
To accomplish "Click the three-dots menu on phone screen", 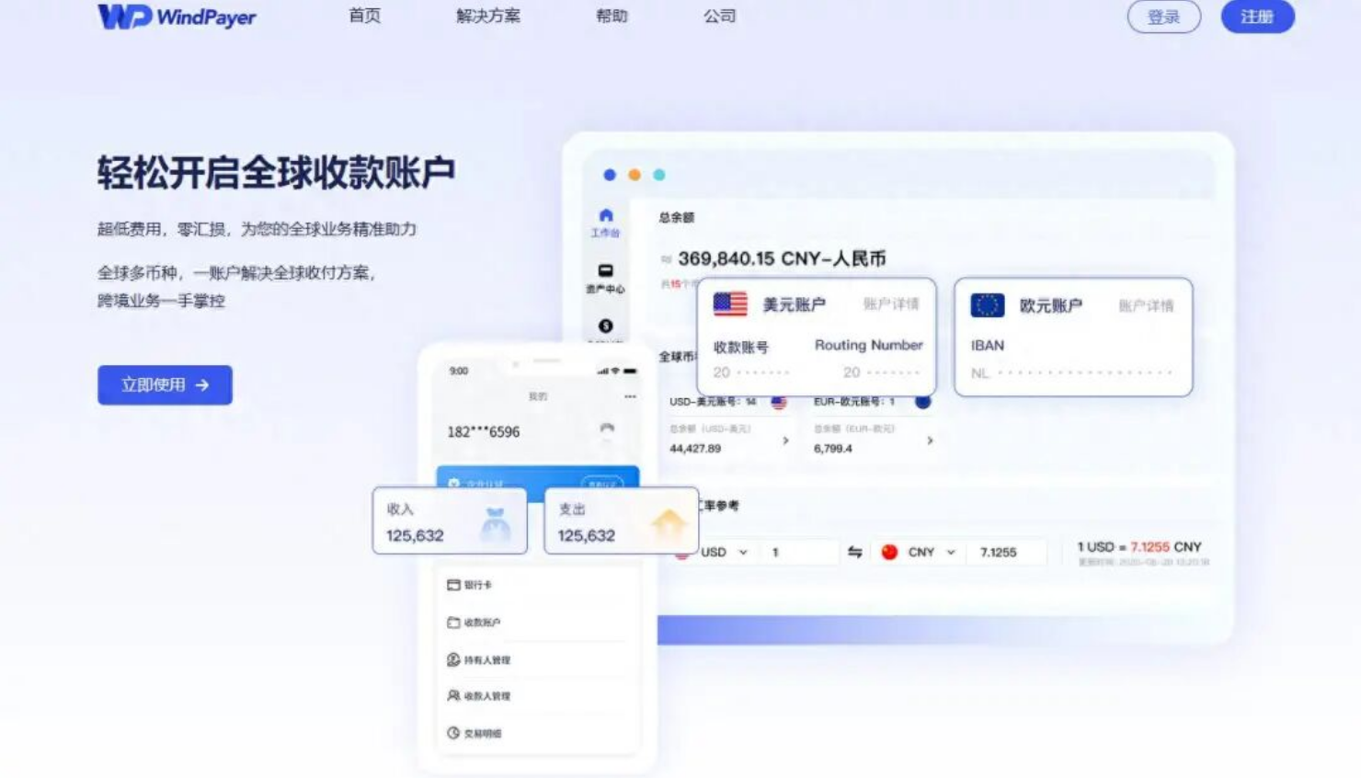I will click(x=630, y=396).
